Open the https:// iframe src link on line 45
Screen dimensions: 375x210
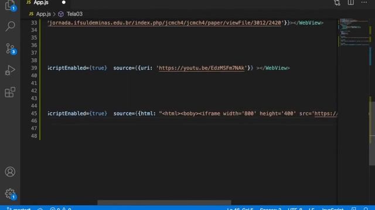pos(326,114)
